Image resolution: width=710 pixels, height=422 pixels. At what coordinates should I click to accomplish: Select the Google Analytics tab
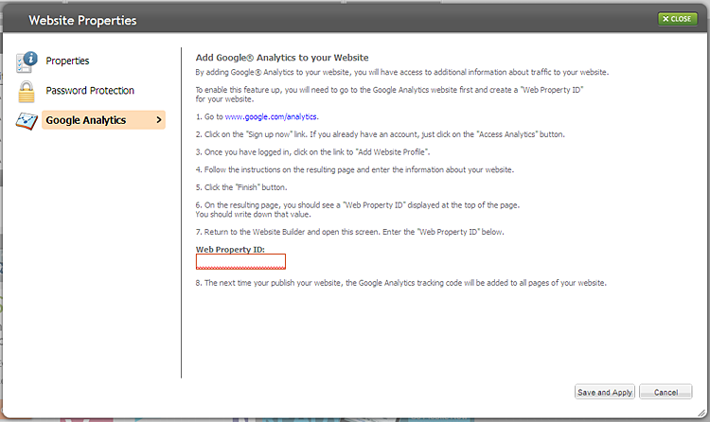[x=103, y=120]
